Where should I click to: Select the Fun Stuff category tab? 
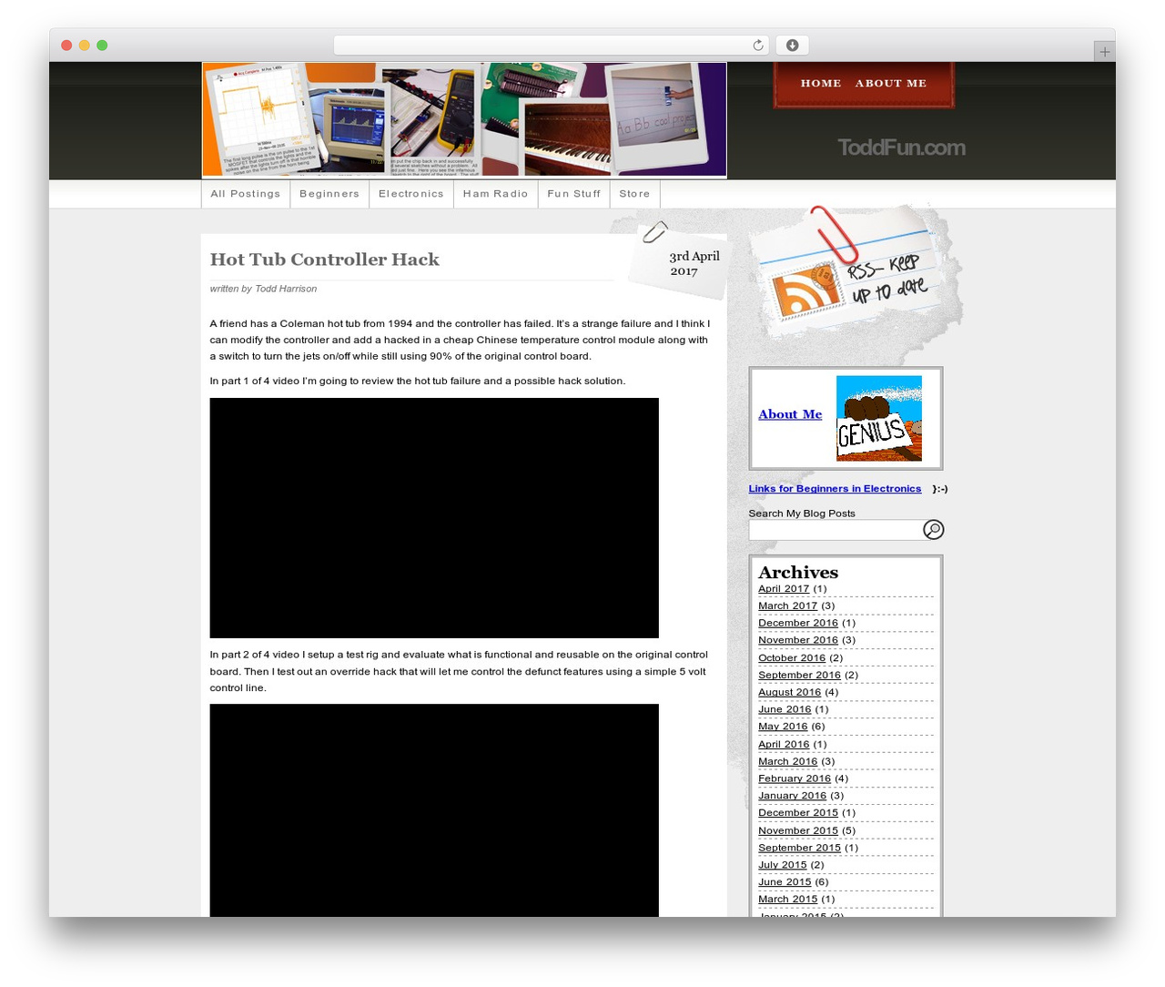574,194
